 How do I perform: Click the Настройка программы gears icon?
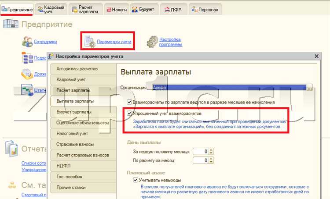(152, 42)
